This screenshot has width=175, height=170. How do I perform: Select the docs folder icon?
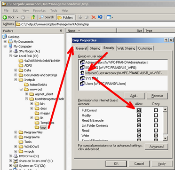pos(37,108)
